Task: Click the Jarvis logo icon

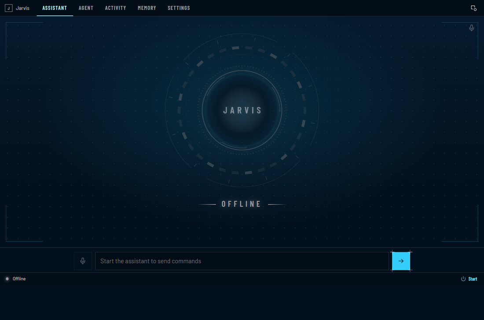Action: 9,8
